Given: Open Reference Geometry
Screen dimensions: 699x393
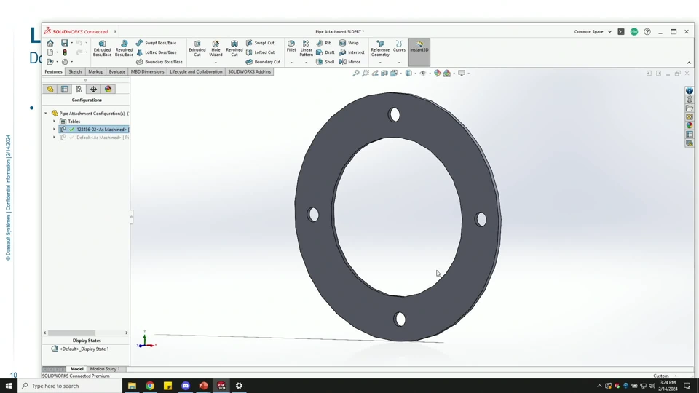Looking at the screenshot, I should 380,48.
